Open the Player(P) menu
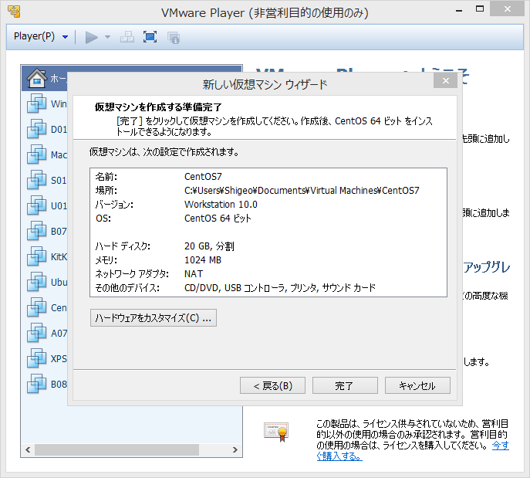Screen dimensions: 530x478 tap(41, 36)
